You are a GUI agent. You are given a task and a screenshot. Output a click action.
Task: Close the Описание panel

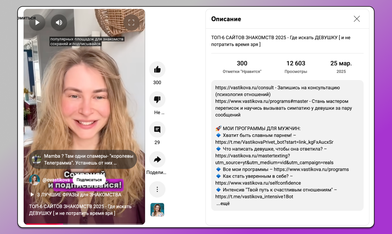point(357,19)
